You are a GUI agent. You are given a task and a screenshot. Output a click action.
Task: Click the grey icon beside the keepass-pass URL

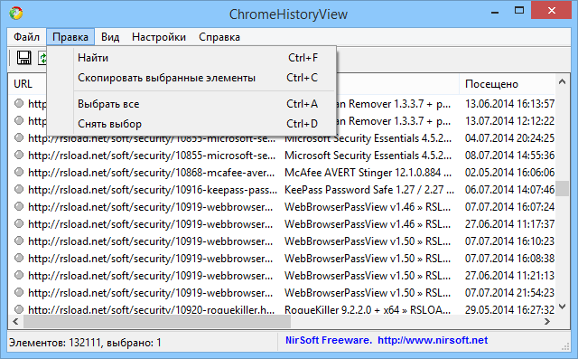19,190
